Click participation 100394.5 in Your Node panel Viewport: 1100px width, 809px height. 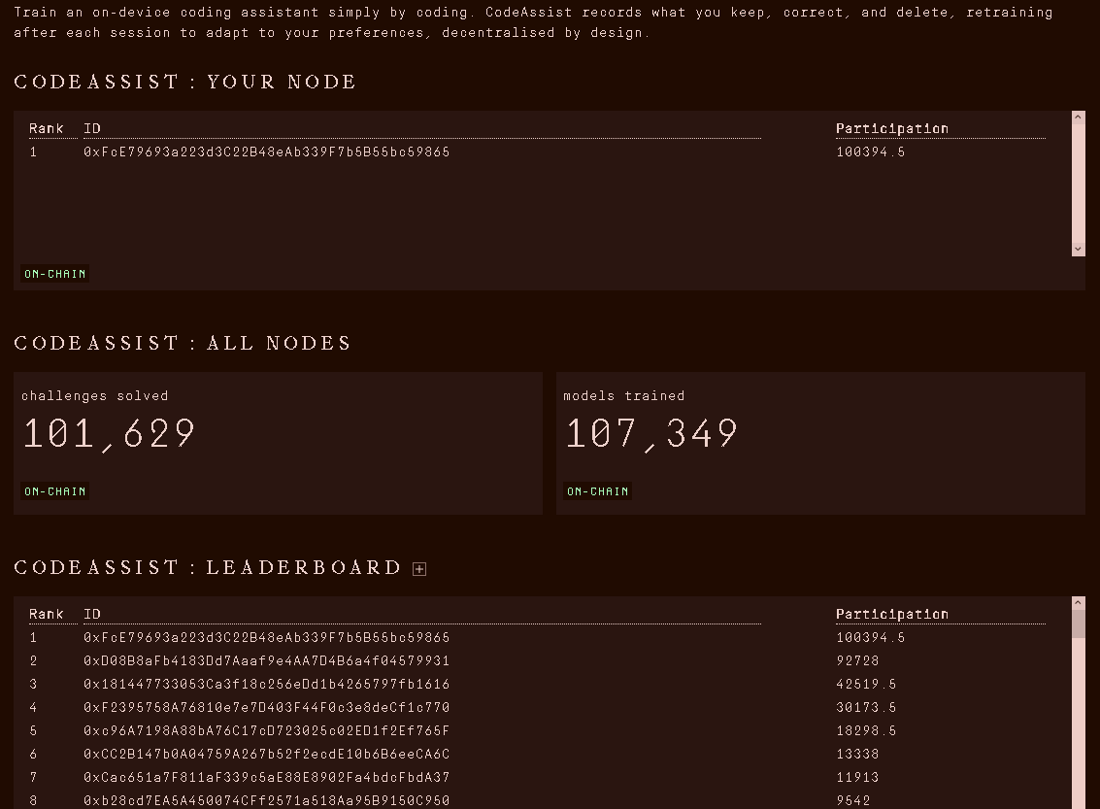pyautogui.click(x=871, y=152)
